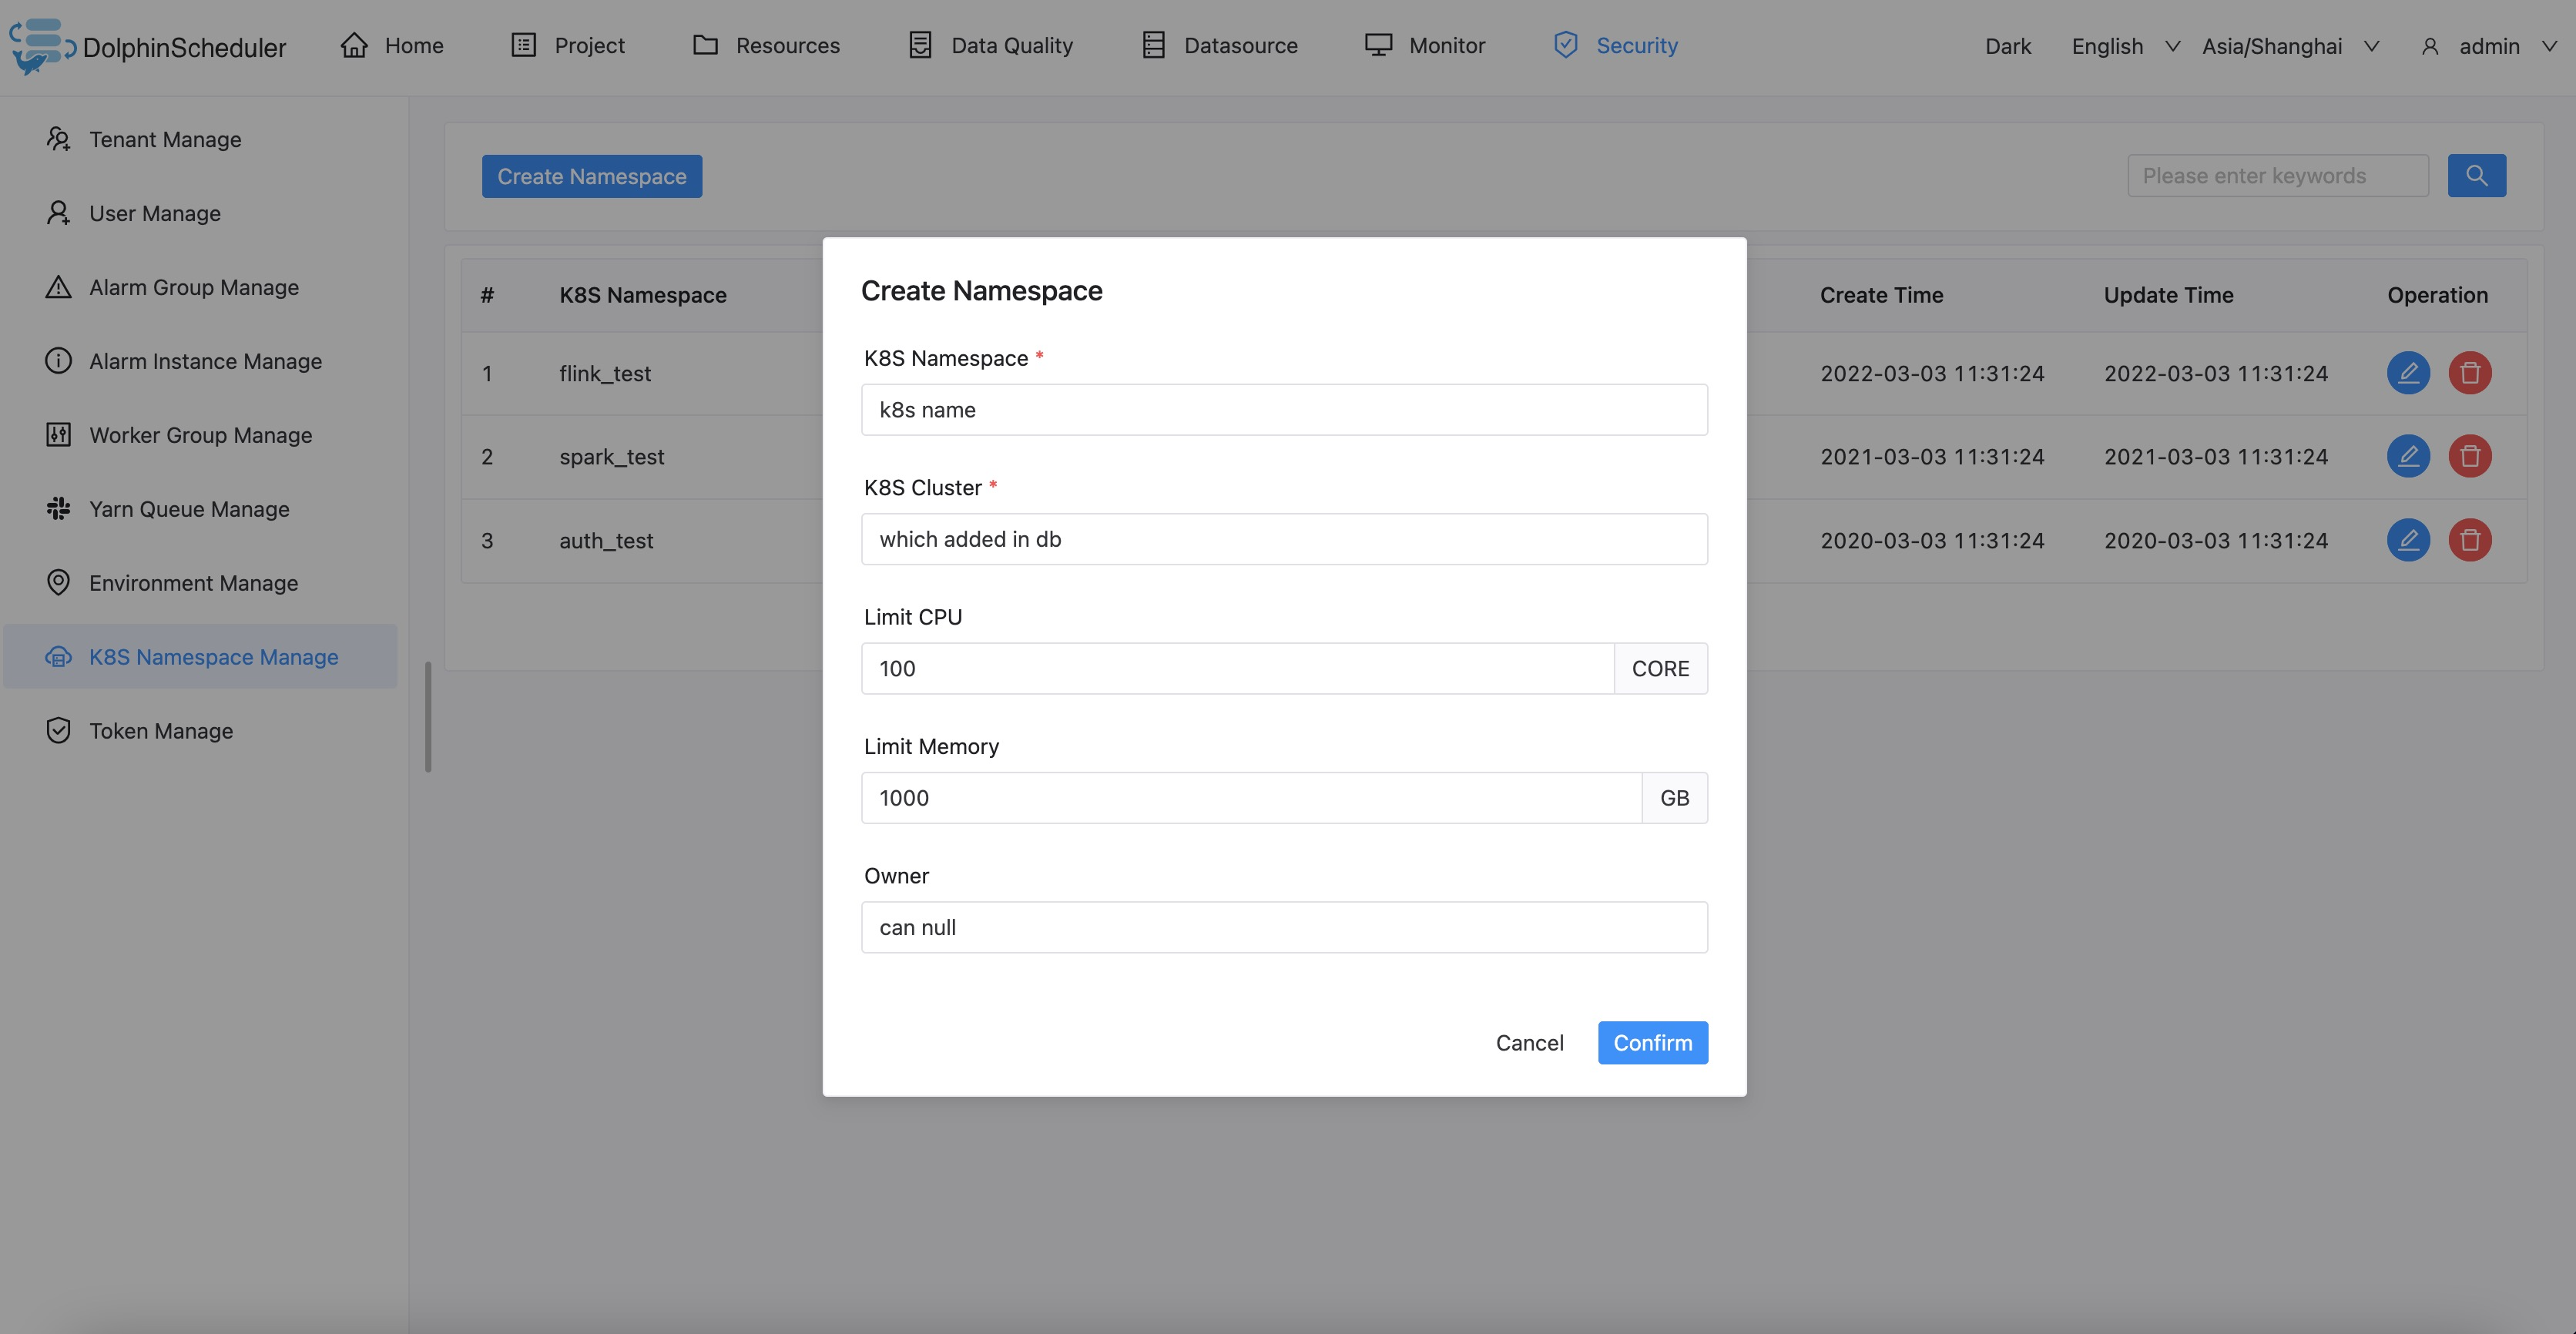
Task: Click the Create Namespace button
Action: coord(592,176)
